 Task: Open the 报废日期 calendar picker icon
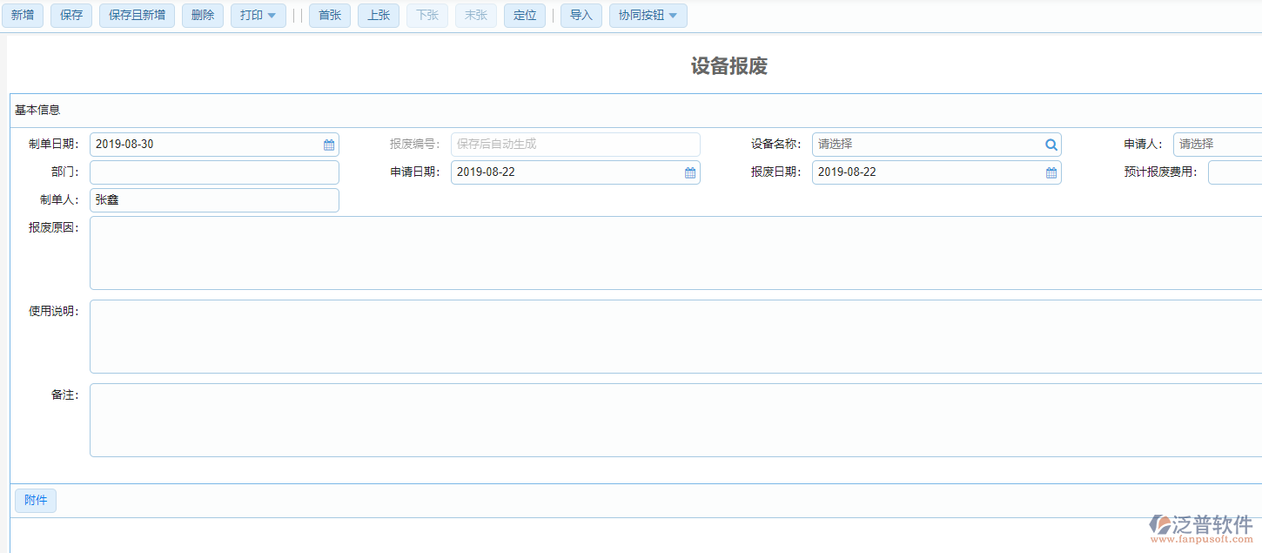tap(1051, 172)
